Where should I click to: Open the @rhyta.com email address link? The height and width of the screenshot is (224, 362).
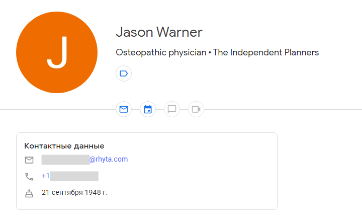click(109, 160)
